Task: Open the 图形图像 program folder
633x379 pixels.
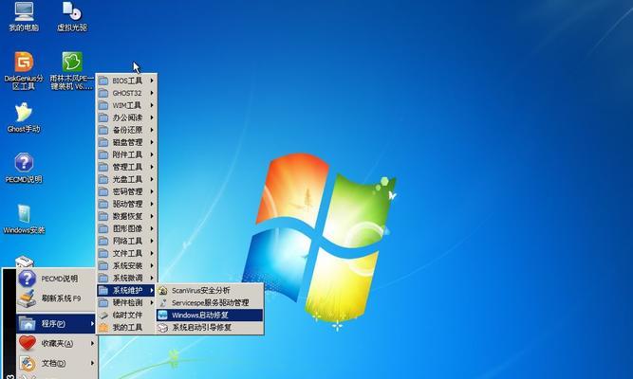Action: [x=126, y=228]
